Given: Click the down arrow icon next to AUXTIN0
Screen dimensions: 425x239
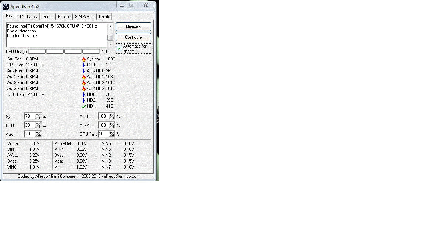Looking at the screenshot, I should tap(84, 71).
